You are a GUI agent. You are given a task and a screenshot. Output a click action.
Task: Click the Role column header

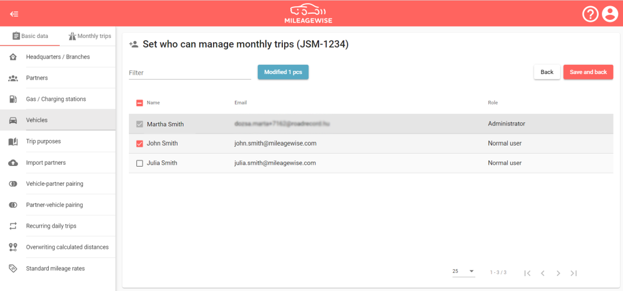tap(493, 103)
